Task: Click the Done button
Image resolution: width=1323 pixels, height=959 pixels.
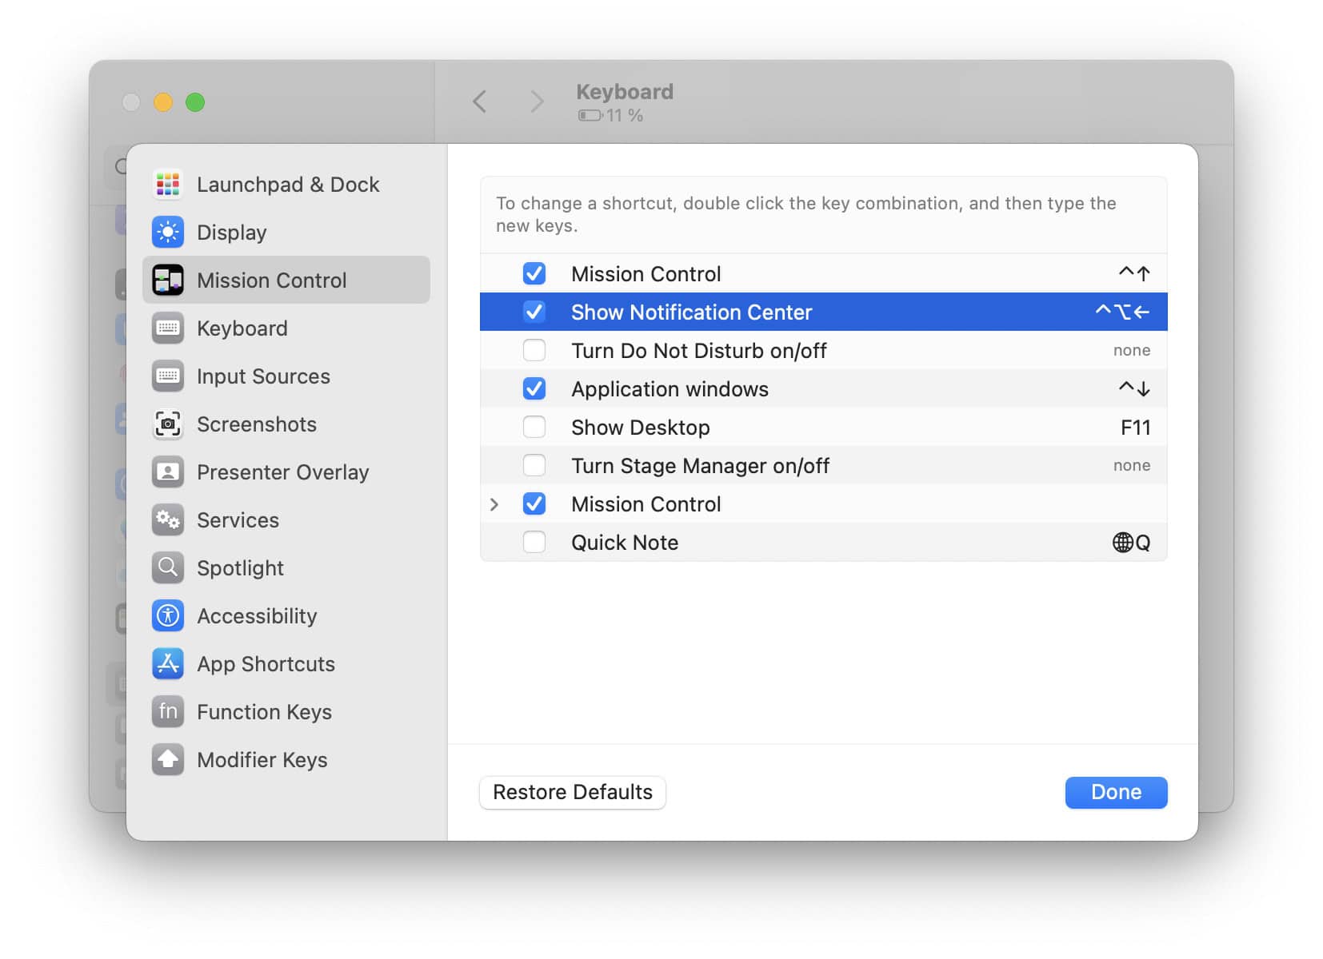Action: tap(1116, 793)
